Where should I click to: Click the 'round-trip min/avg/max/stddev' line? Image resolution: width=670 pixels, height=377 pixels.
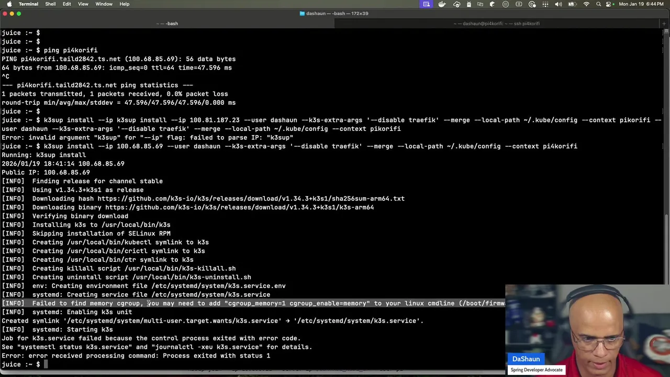tap(118, 103)
